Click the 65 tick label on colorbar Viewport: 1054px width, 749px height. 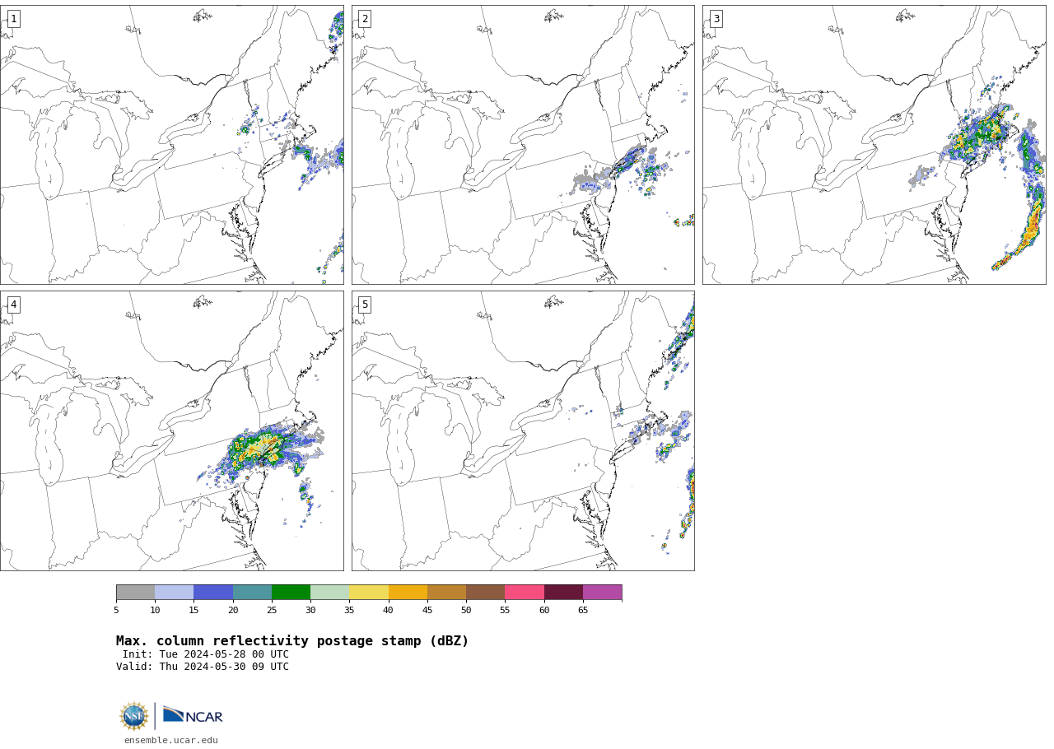pyautogui.click(x=583, y=610)
